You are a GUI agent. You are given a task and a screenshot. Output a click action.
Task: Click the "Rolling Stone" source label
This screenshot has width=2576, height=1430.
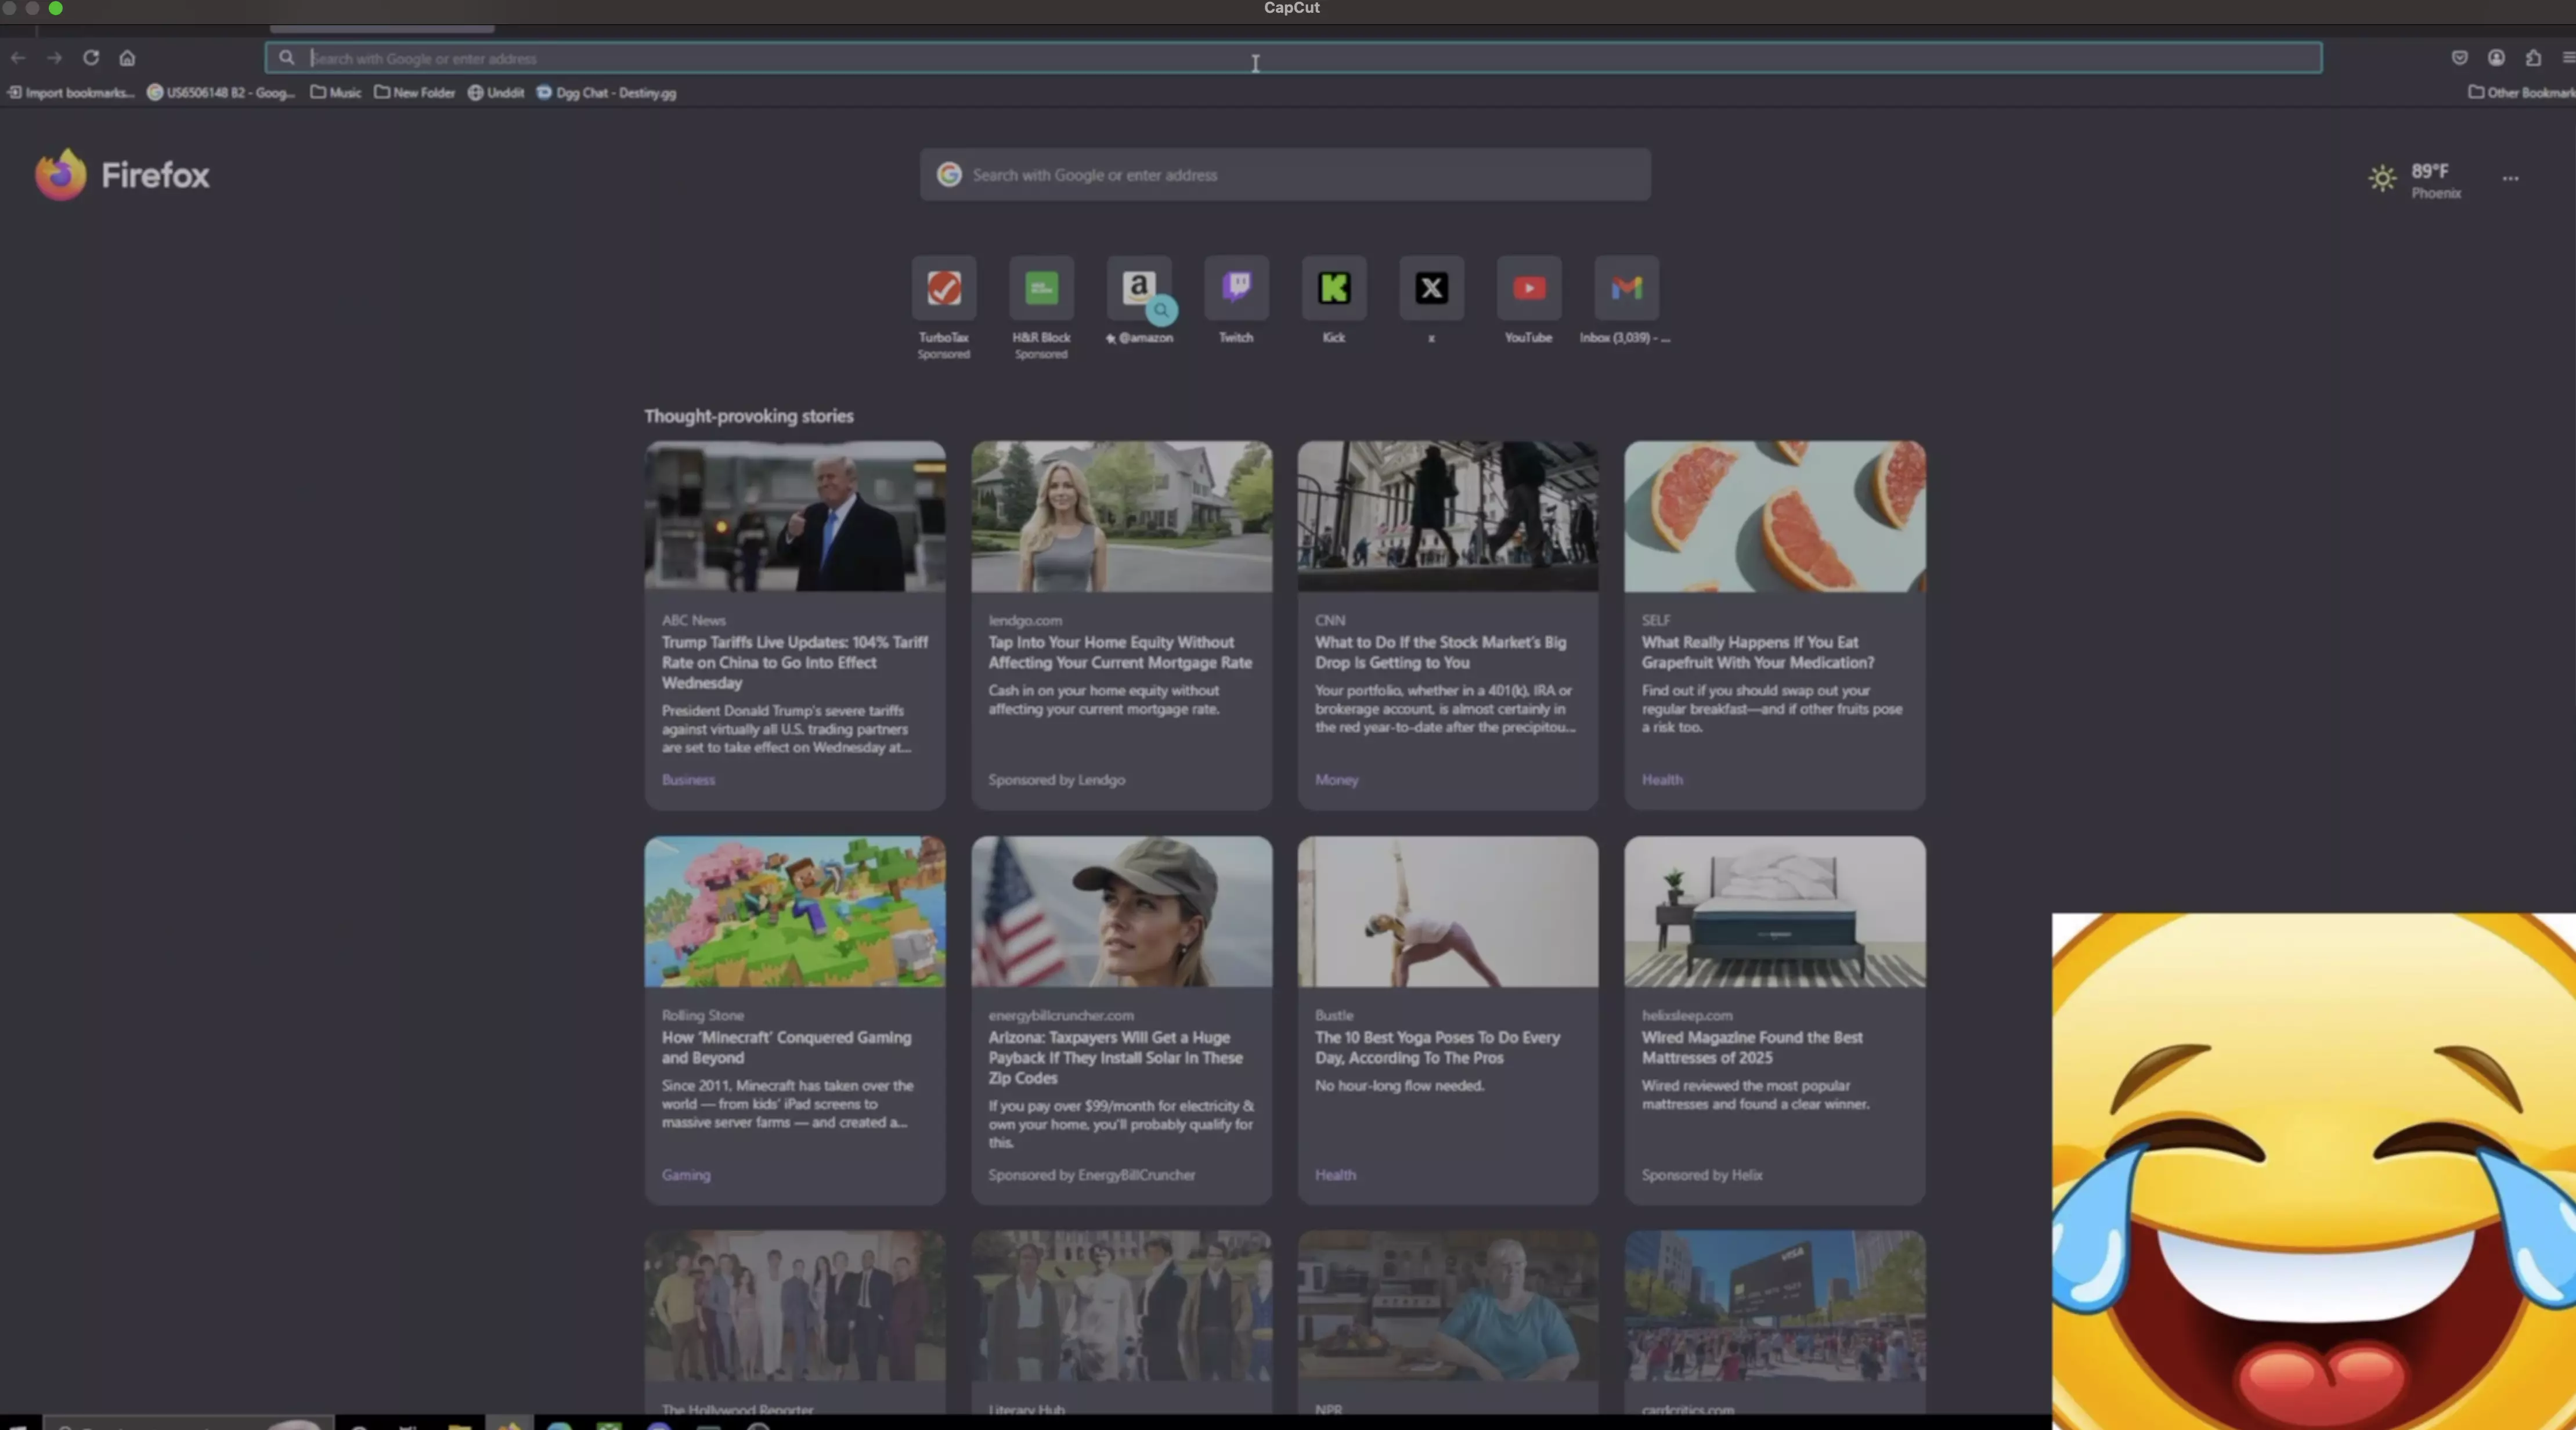pos(703,1015)
